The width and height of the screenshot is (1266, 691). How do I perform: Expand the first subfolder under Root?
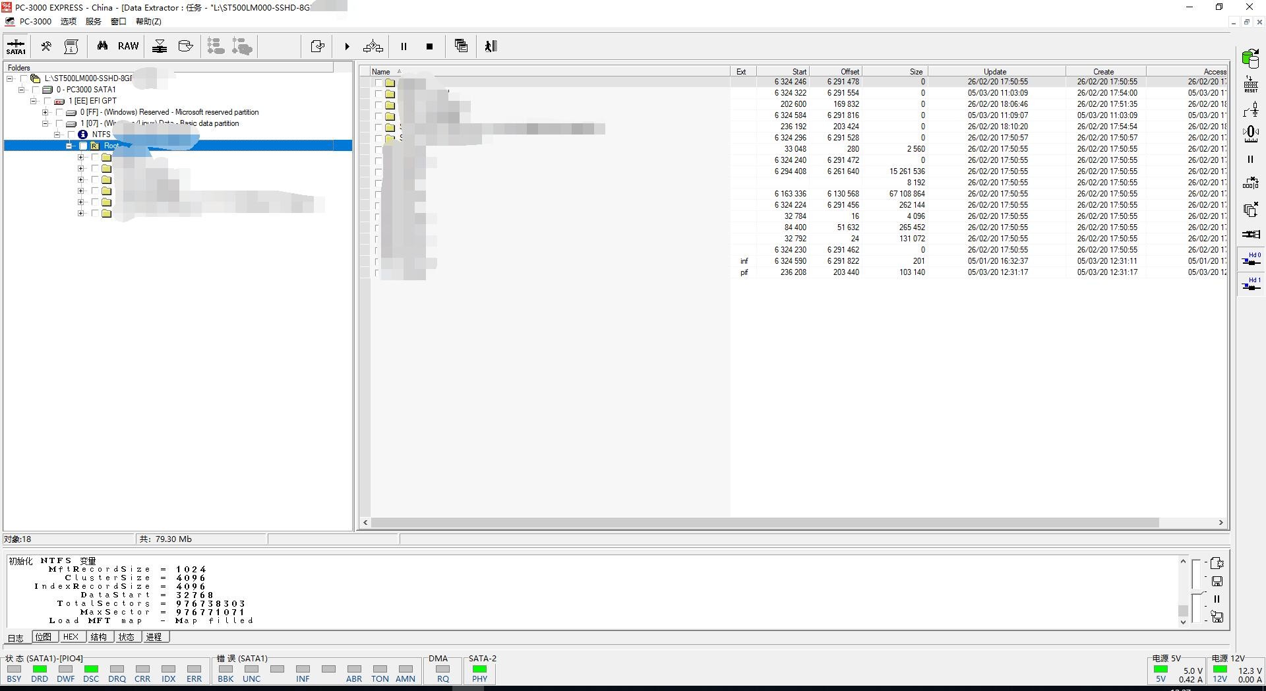pyautogui.click(x=81, y=158)
